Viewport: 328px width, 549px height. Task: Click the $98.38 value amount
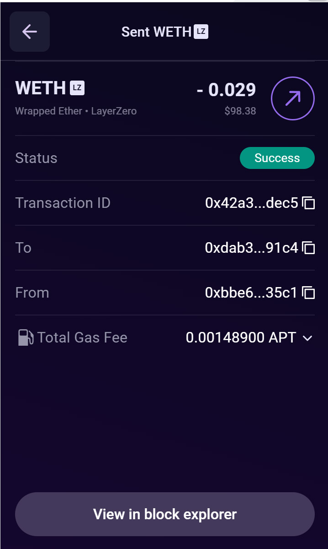pyautogui.click(x=241, y=111)
